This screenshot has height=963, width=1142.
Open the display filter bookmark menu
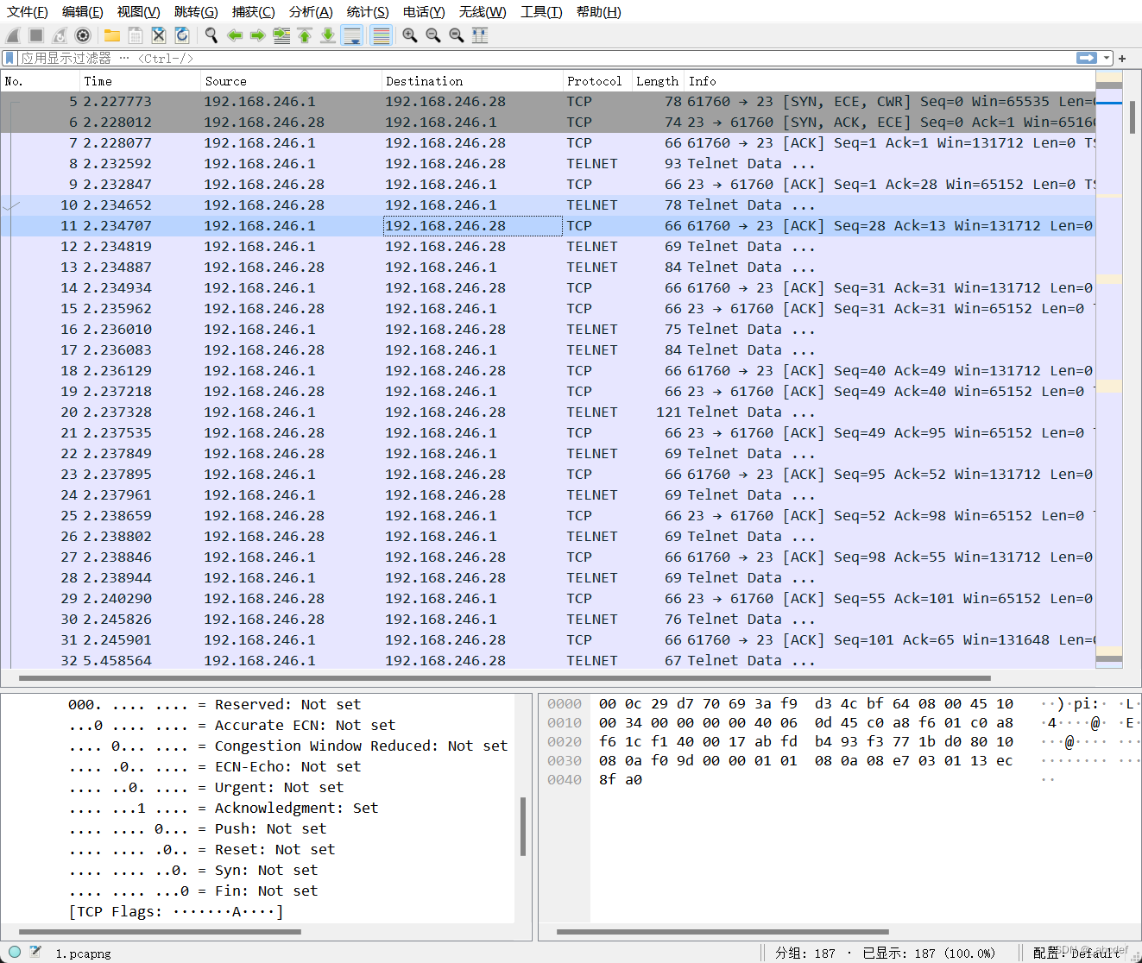click(9, 58)
